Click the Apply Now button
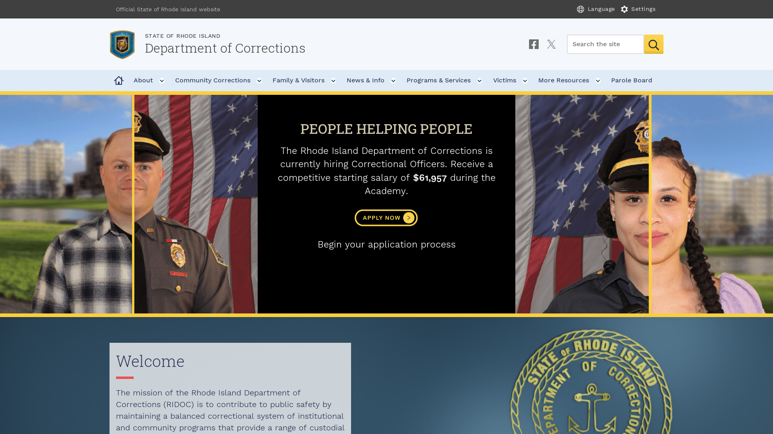773x434 pixels. point(386,218)
